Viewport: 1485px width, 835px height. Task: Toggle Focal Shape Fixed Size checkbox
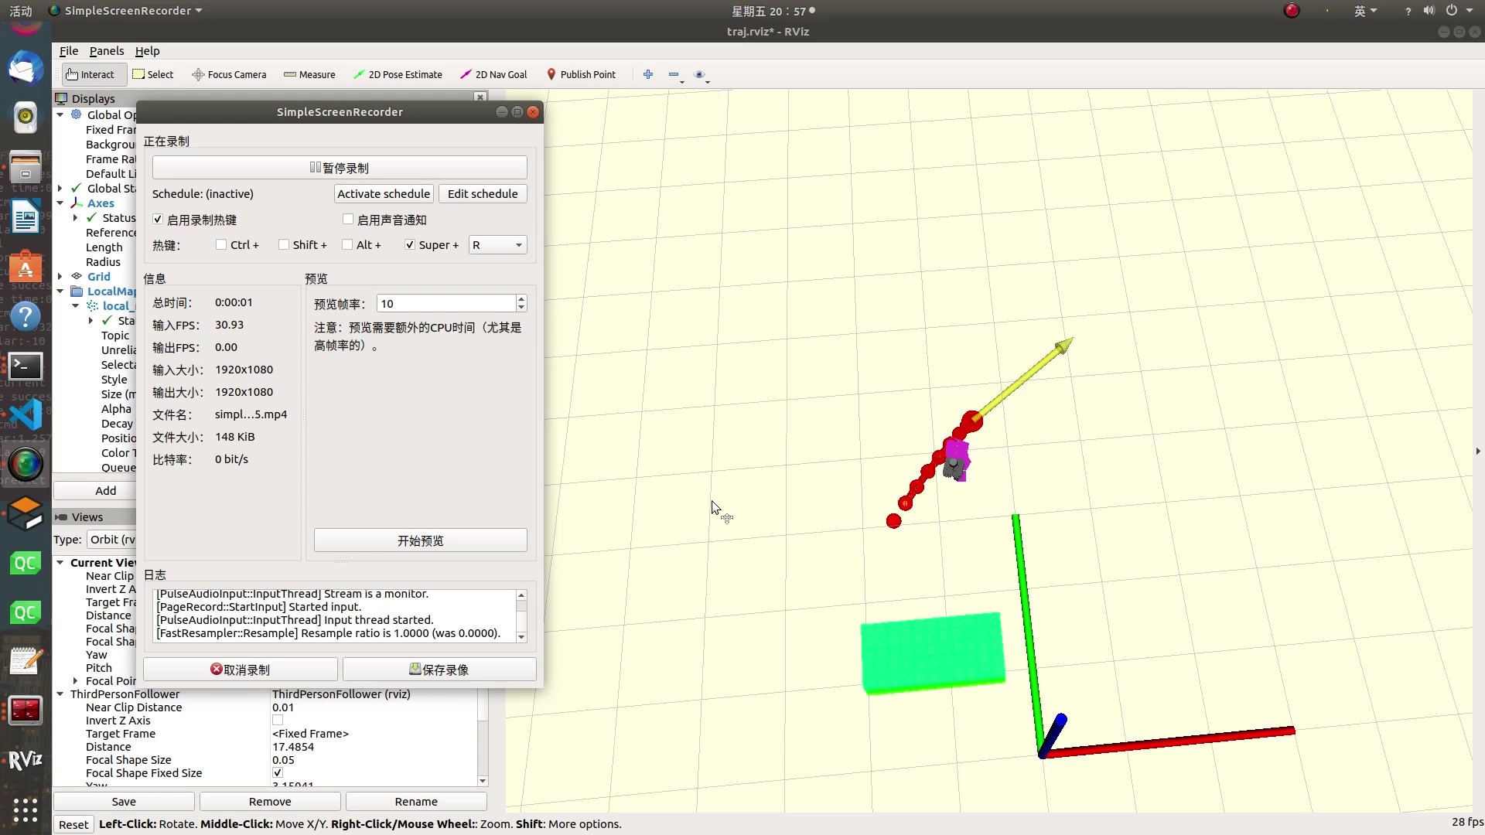tap(278, 773)
